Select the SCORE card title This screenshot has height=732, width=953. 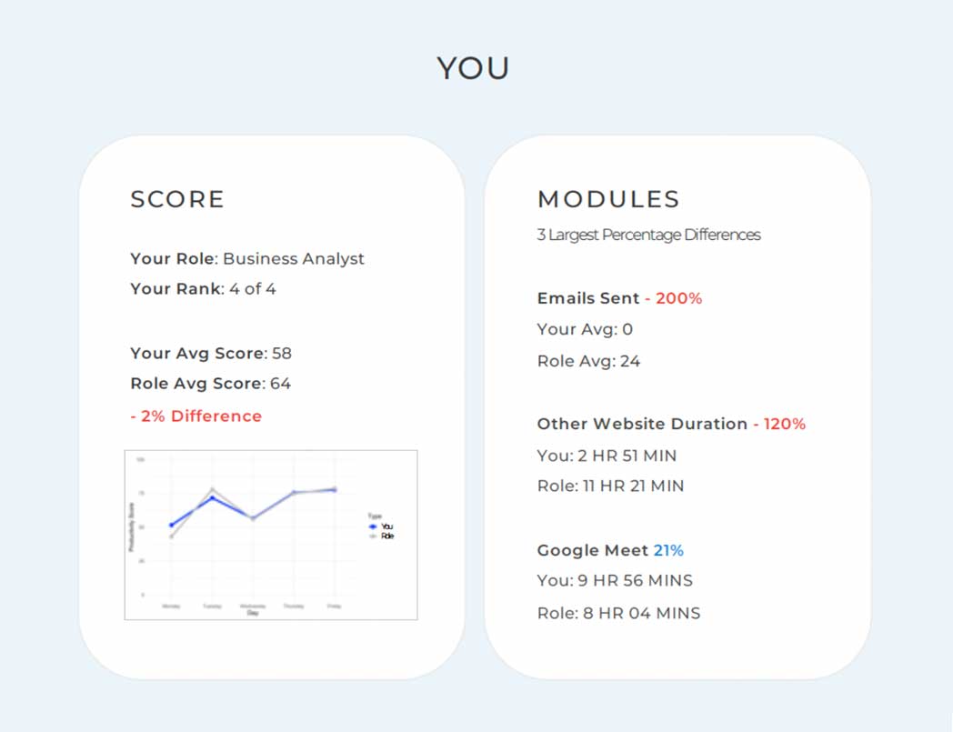[177, 199]
